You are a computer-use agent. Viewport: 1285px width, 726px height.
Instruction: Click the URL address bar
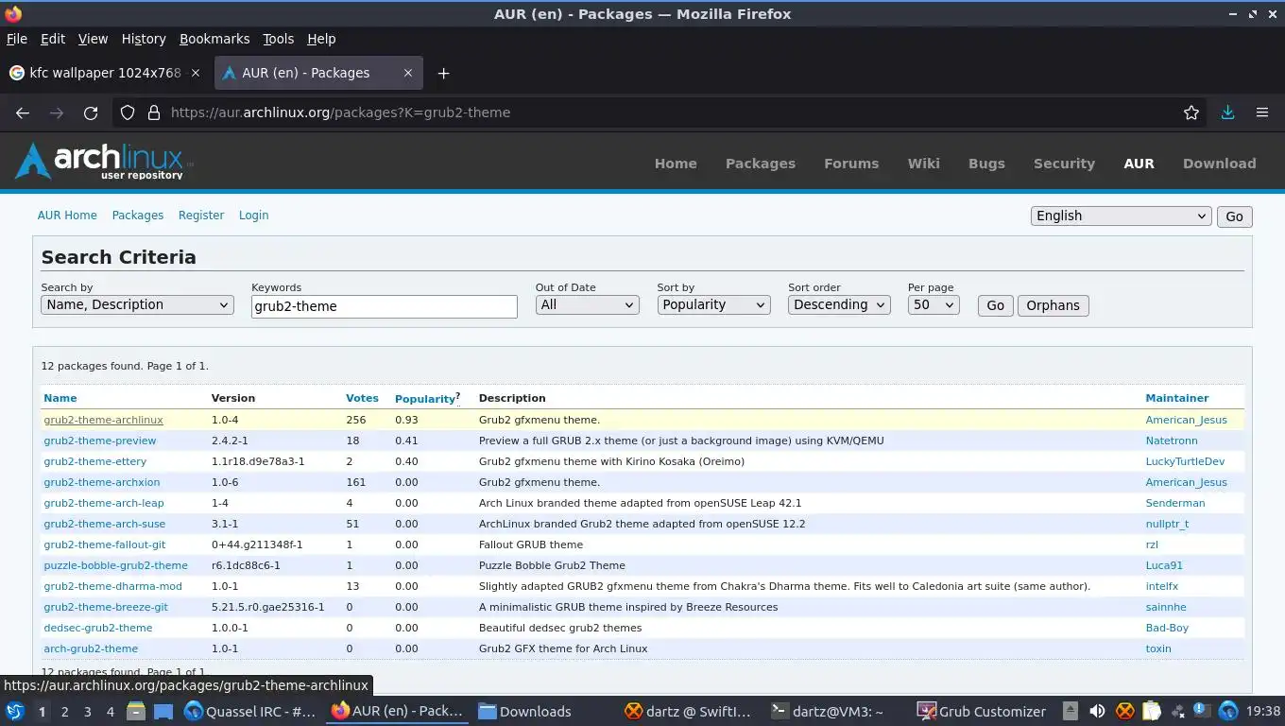661,112
